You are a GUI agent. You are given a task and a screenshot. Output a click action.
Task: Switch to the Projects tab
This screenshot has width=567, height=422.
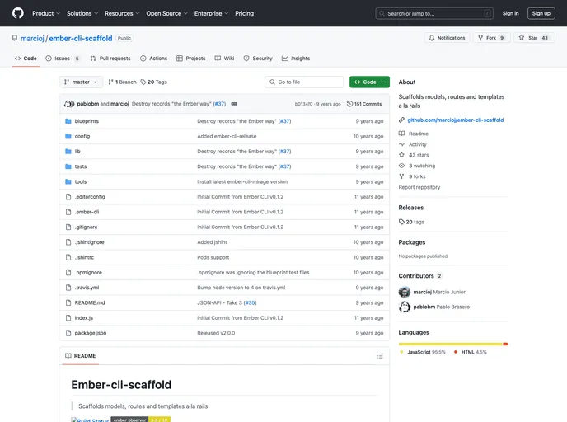pos(191,59)
